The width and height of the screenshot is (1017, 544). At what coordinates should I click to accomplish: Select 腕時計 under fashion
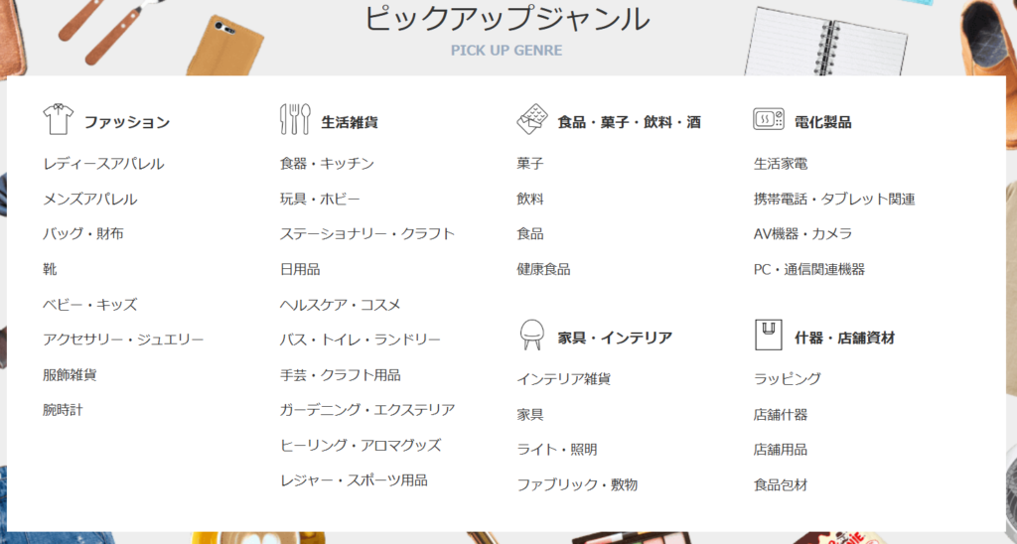tap(63, 410)
